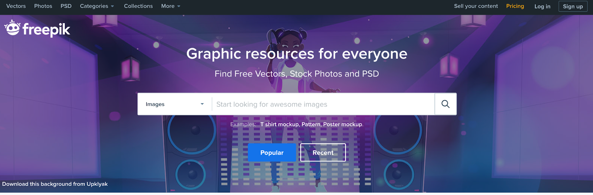Click the 'Pattern' example search link

[x=311, y=124]
